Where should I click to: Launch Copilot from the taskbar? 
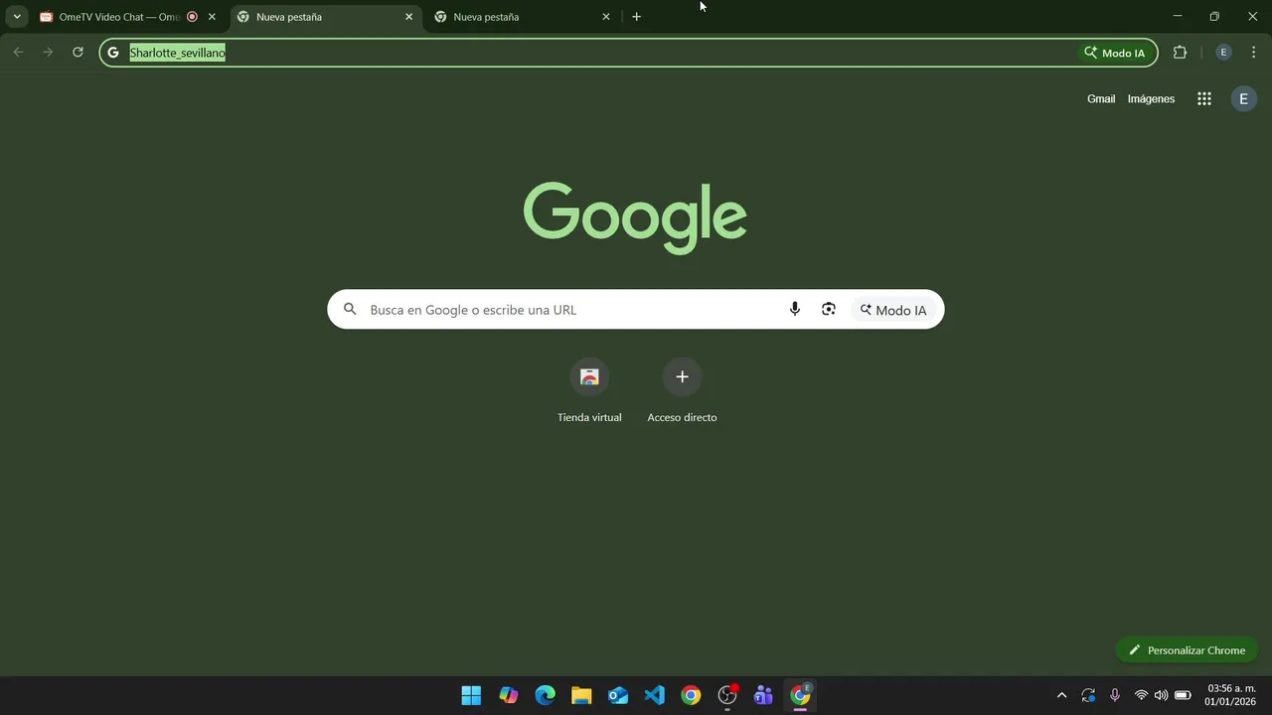509,695
